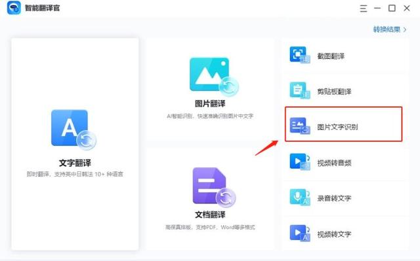
Task: Open the hamburger menu in title bar
Action: pyautogui.click(x=363, y=9)
